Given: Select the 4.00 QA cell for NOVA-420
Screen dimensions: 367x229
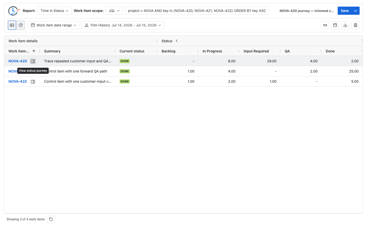Looking at the screenshot, I should 301,61.
